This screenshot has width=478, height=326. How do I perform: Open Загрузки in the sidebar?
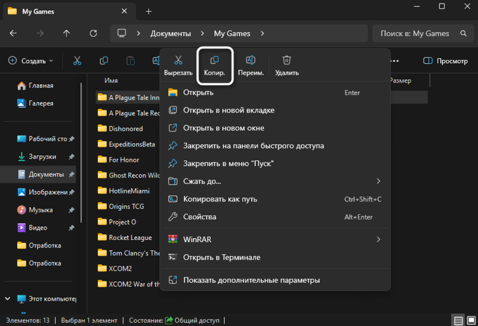pyautogui.click(x=43, y=157)
